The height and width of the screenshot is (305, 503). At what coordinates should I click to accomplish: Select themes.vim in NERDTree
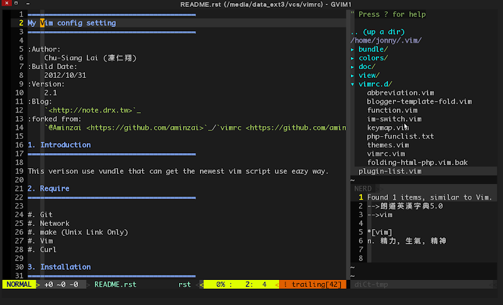388,145
